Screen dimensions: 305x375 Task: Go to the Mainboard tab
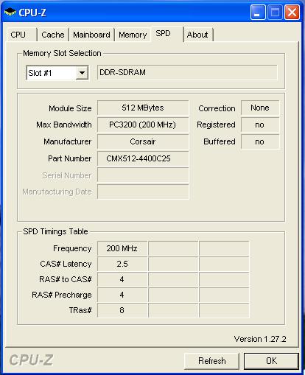point(91,35)
